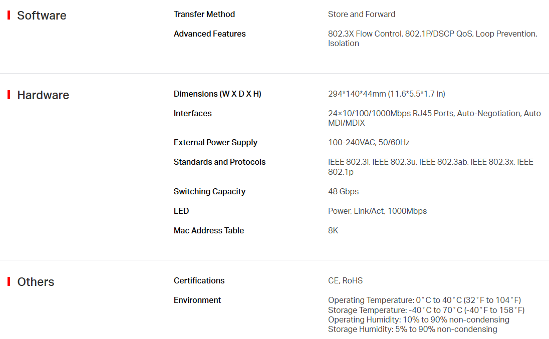
Task: Select the Advanced Features label
Action: [210, 34]
